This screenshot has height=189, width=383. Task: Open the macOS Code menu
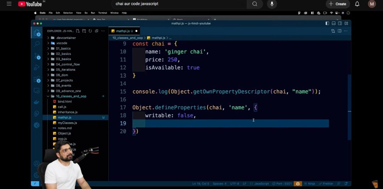tap(43, 13)
